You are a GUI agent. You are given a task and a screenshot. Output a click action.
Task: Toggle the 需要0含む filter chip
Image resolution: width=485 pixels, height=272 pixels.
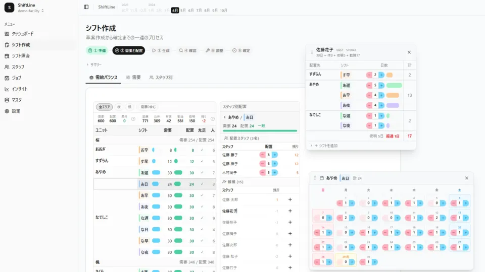[x=149, y=107]
